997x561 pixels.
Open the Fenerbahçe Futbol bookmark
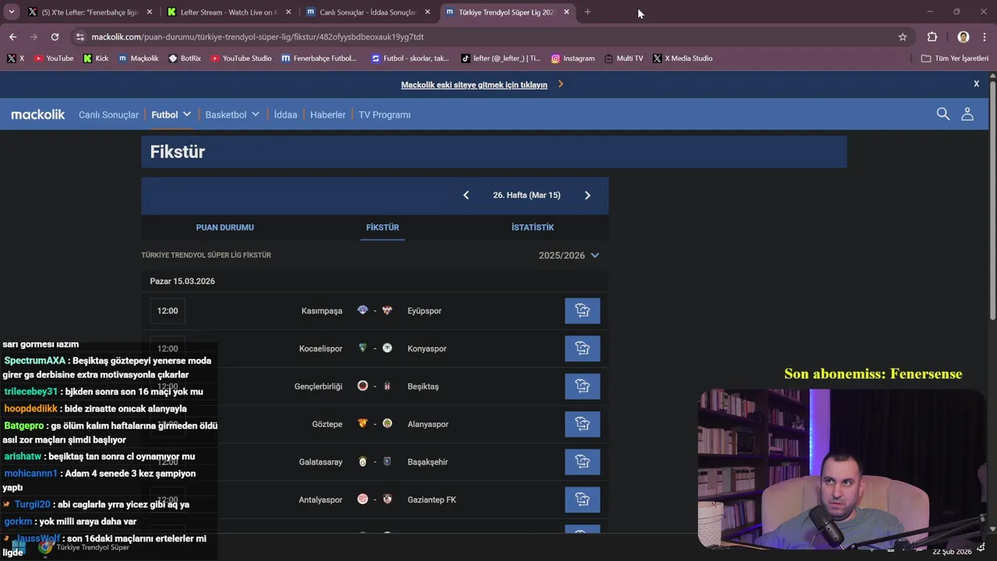tap(319, 58)
